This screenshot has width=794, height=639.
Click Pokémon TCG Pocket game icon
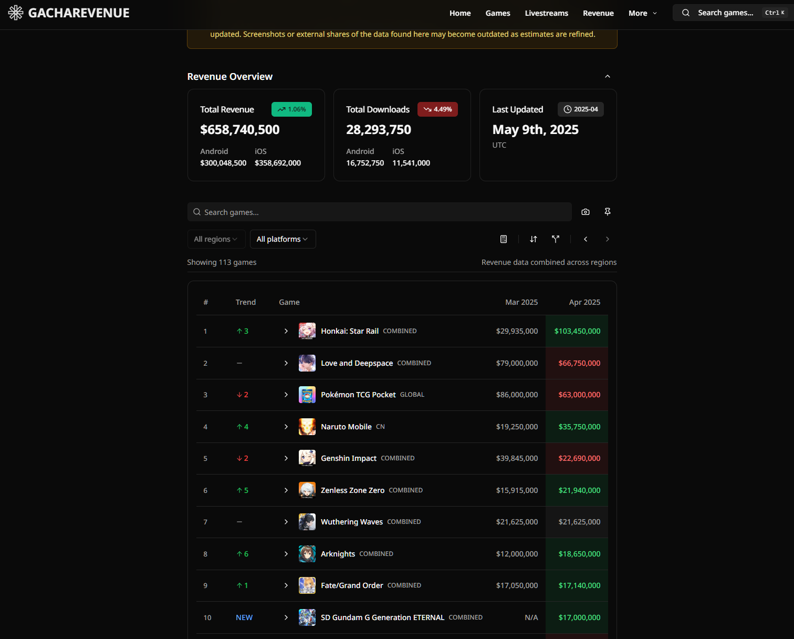pos(307,395)
